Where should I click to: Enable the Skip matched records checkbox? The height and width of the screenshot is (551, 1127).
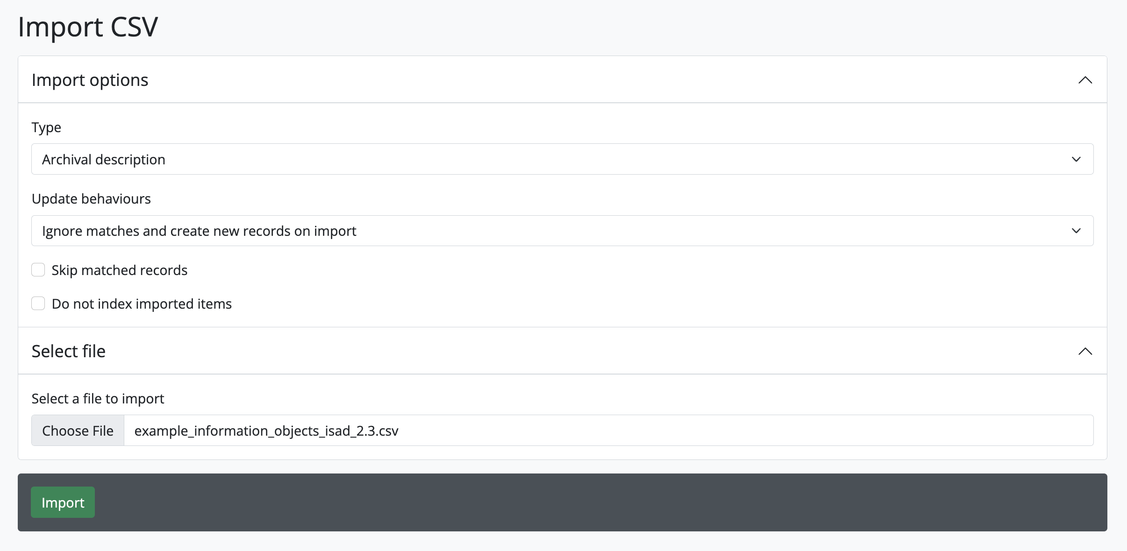[x=38, y=270]
